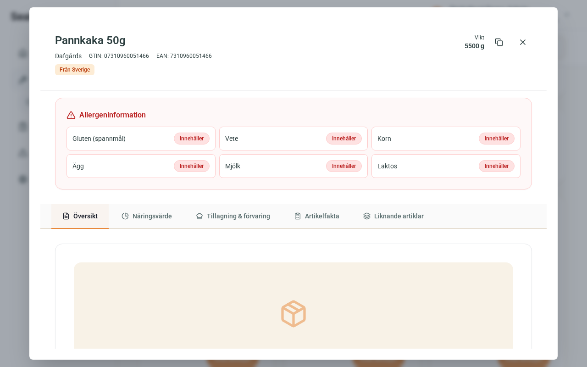
Task: Copy product info with the copy icon
Action: (499, 42)
